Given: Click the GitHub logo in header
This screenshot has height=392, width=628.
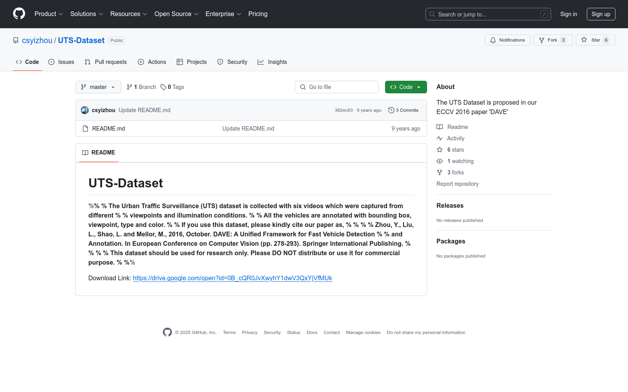Looking at the screenshot, I should (x=19, y=14).
